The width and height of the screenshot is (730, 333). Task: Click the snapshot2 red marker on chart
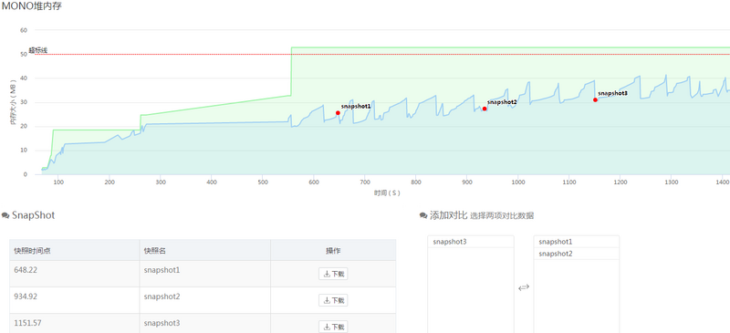tap(485, 109)
